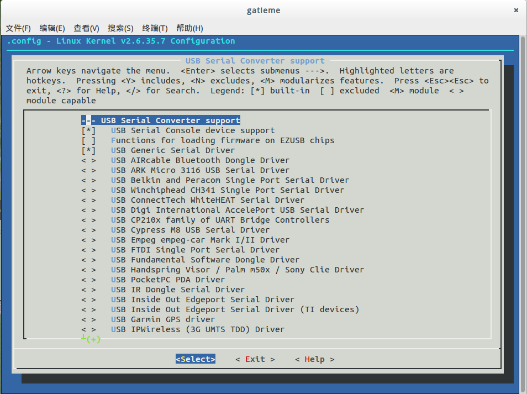Image resolution: width=527 pixels, height=394 pixels.
Task: Toggle Digi AccelePort driver state box
Action: (88, 210)
